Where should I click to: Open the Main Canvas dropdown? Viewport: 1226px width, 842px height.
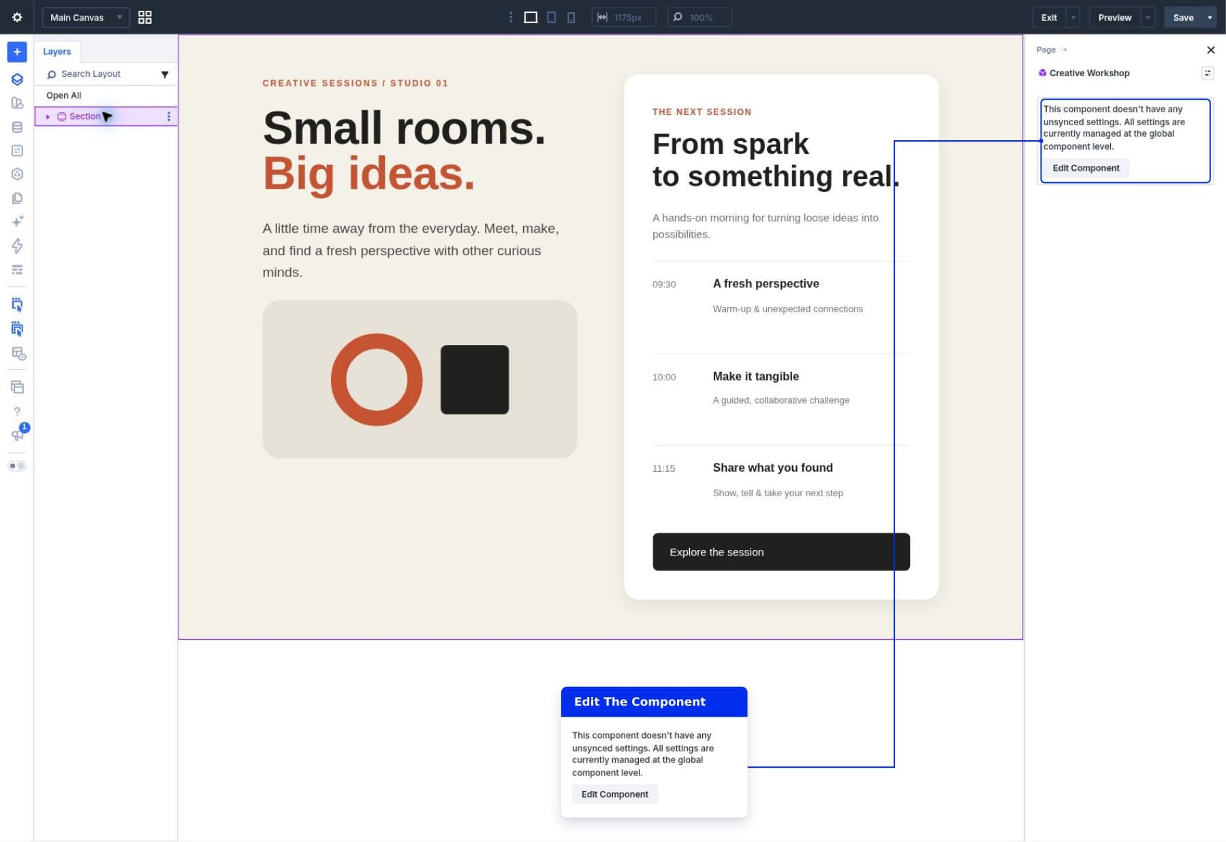point(86,17)
